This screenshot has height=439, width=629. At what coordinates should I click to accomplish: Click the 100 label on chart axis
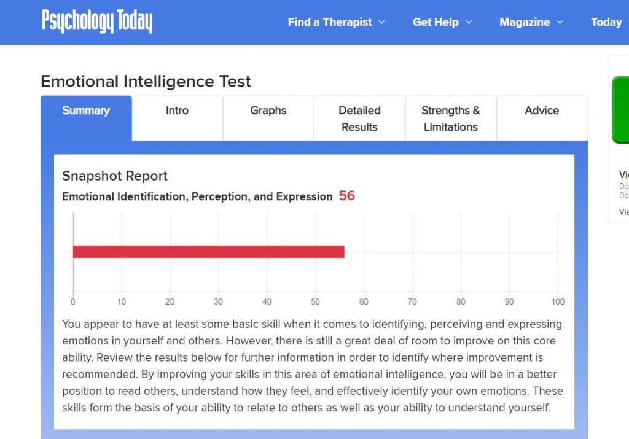point(558,301)
